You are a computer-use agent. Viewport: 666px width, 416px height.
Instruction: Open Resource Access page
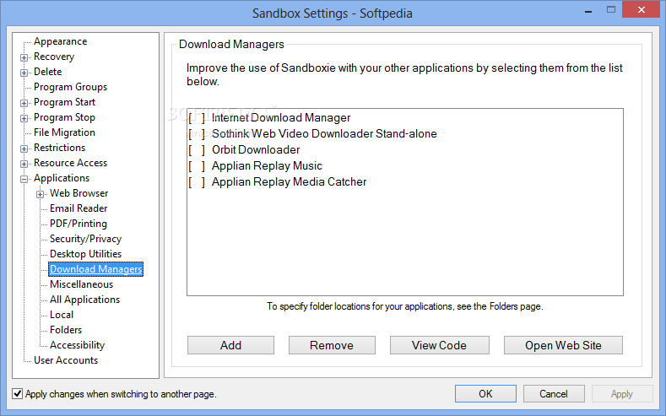point(71,163)
